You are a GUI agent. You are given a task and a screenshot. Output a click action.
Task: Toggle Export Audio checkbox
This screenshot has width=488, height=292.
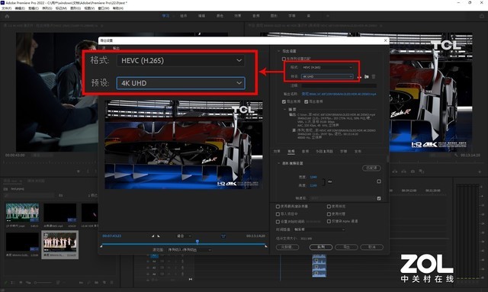307,101
